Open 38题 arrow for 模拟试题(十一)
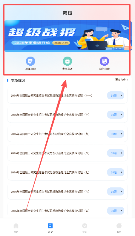The height and width of the screenshot is (236, 135). tap(121, 95)
